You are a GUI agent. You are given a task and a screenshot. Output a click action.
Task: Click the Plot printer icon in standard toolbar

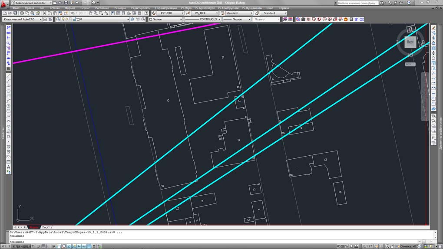pos(22,13)
